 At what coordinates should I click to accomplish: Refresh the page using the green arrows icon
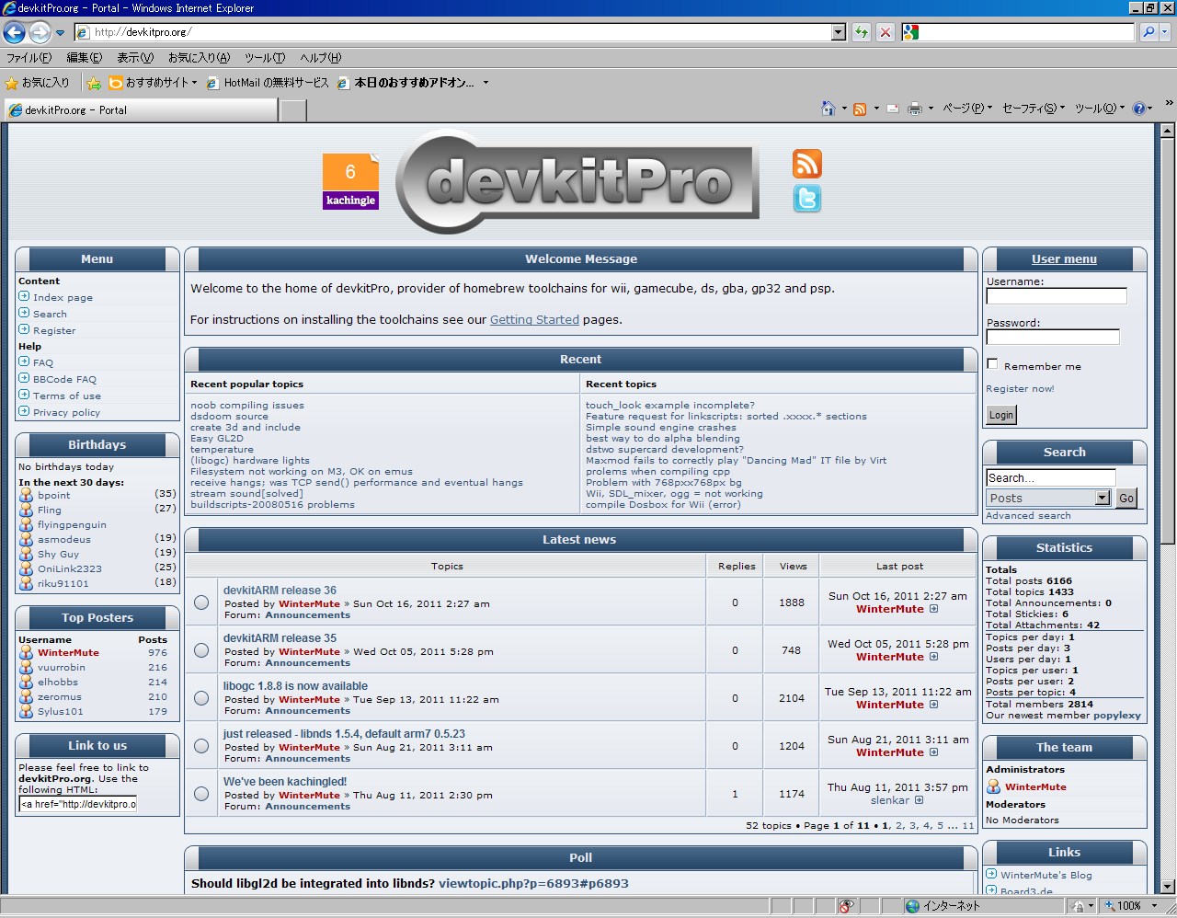862,32
